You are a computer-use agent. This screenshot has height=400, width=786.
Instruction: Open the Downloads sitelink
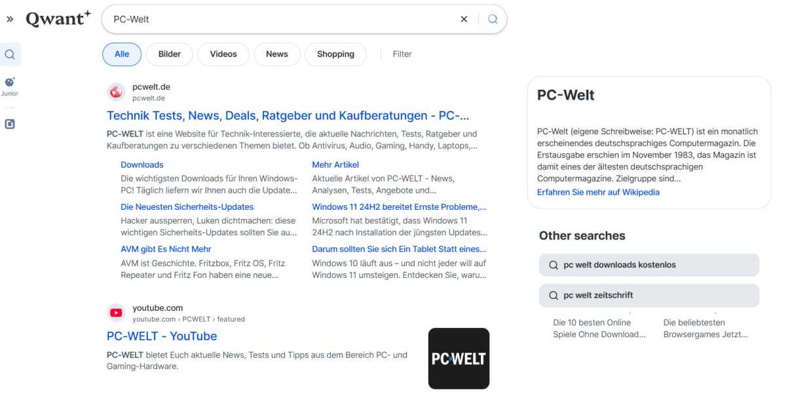141,165
